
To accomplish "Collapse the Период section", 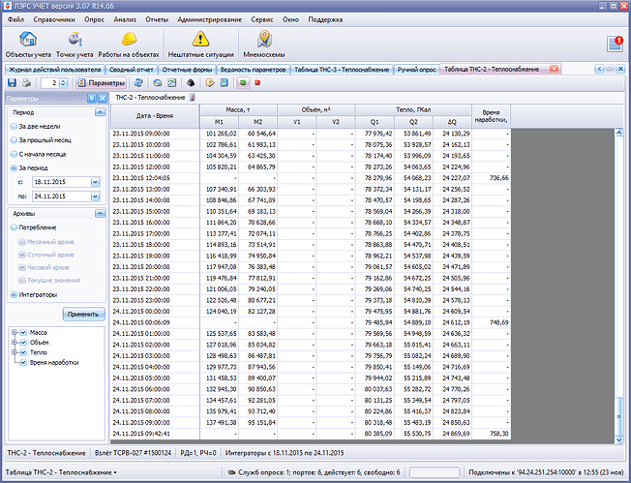I will (100, 112).
